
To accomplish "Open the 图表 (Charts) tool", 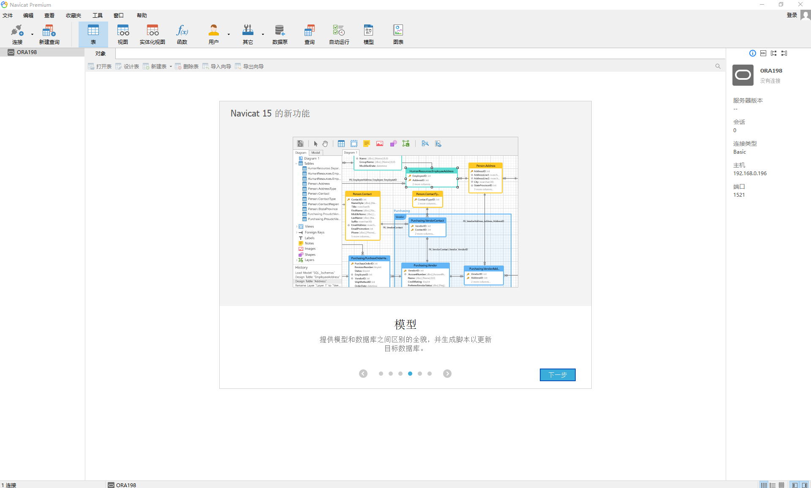I will pyautogui.click(x=398, y=34).
